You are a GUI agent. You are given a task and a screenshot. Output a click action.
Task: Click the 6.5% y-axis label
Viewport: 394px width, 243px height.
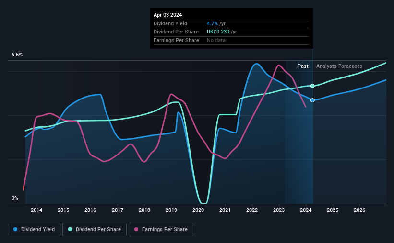click(17, 55)
